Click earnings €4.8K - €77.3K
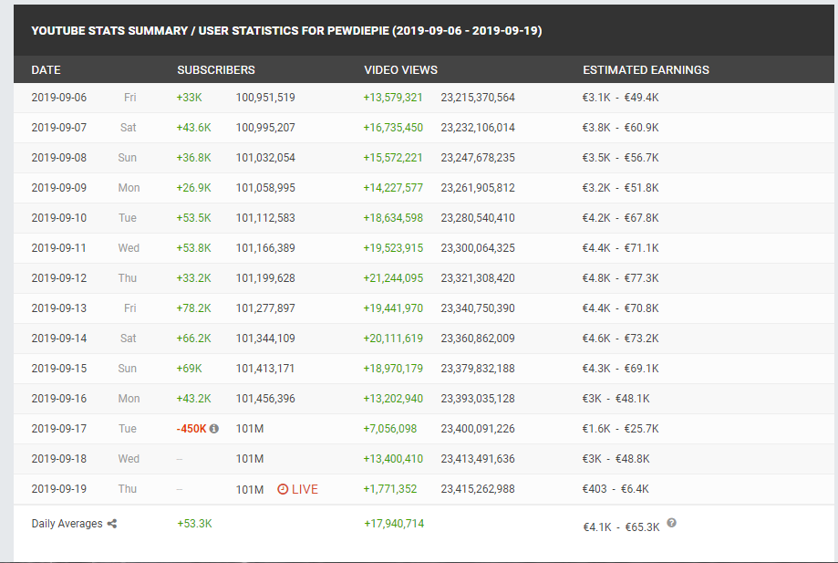This screenshot has height=563, width=838. pyautogui.click(x=620, y=278)
